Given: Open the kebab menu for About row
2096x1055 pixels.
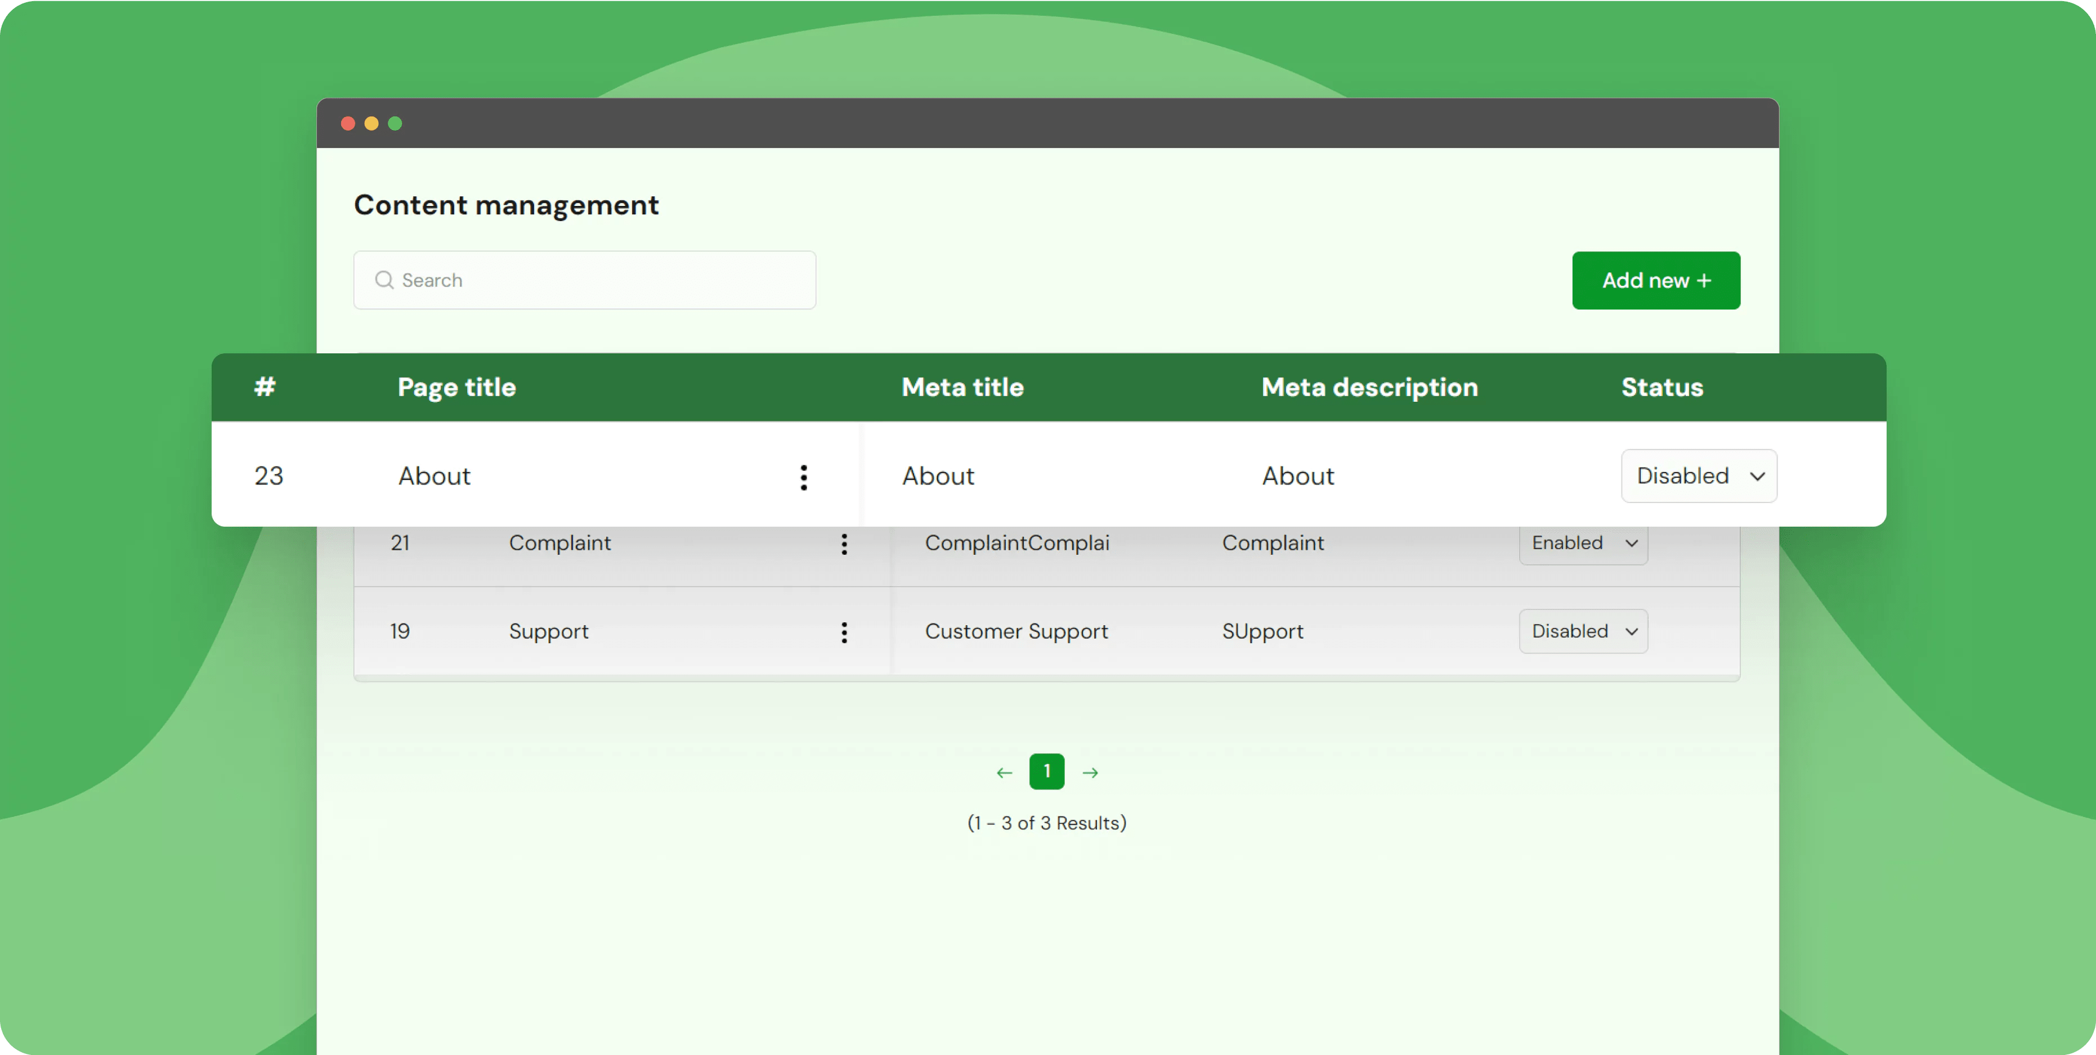Looking at the screenshot, I should tap(803, 478).
